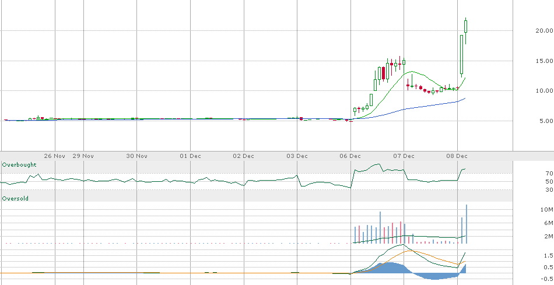Screen dimensions: 554x285
Task: Select the tallest volume bar on 08 Dec
Action: [467, 224]
